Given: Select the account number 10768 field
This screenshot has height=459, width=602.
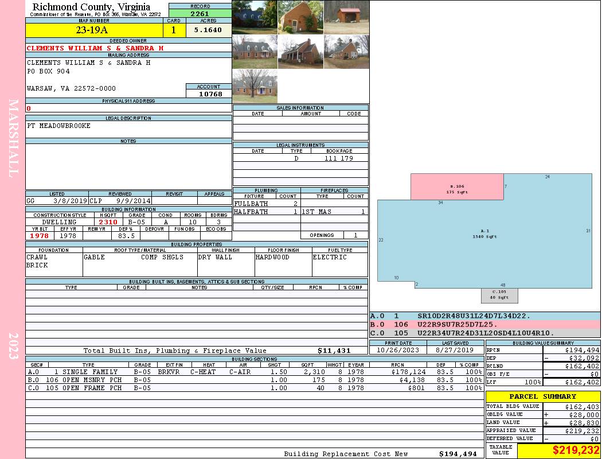Looking at the screenshot, I should tap(209, 94).
